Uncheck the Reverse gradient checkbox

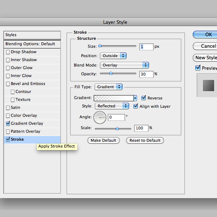(144, 98)
